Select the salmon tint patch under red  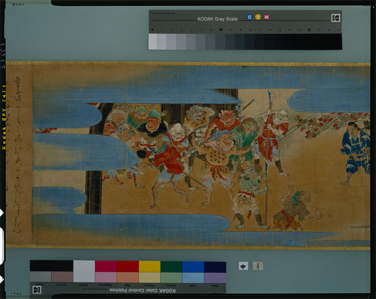pyautogui.click(x=128, y=277)
